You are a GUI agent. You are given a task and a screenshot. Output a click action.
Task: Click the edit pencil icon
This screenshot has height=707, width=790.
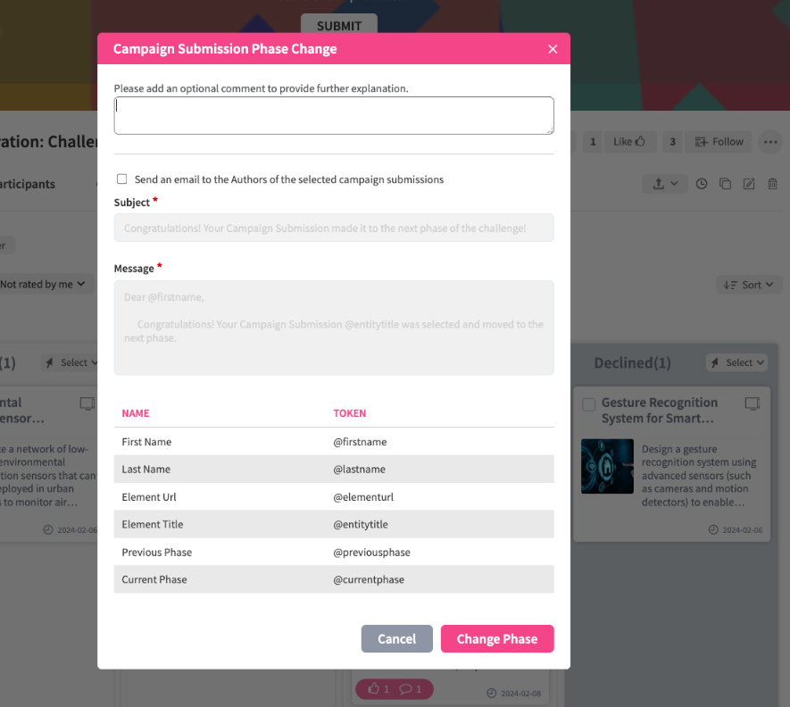pyautogui.click(x=749, y=184)
